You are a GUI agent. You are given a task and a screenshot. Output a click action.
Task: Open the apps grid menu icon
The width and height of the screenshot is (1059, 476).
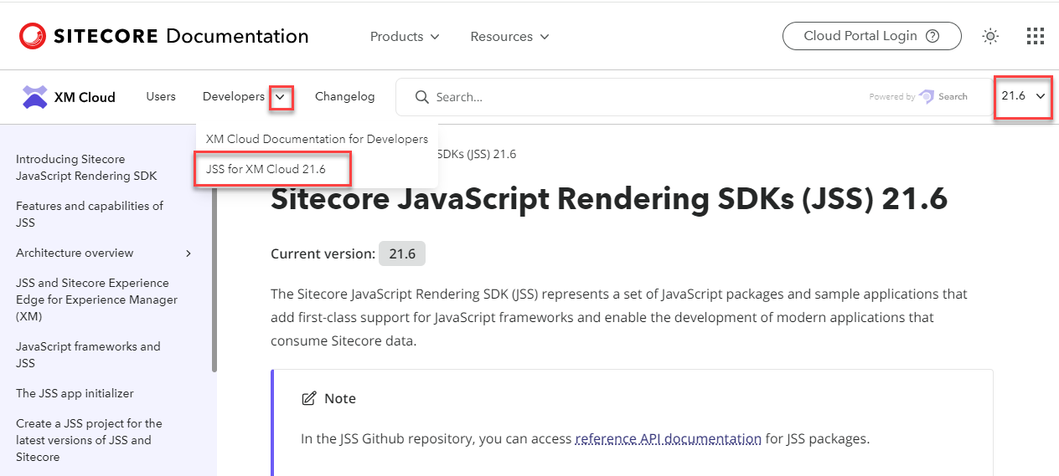coord(1035,36)
